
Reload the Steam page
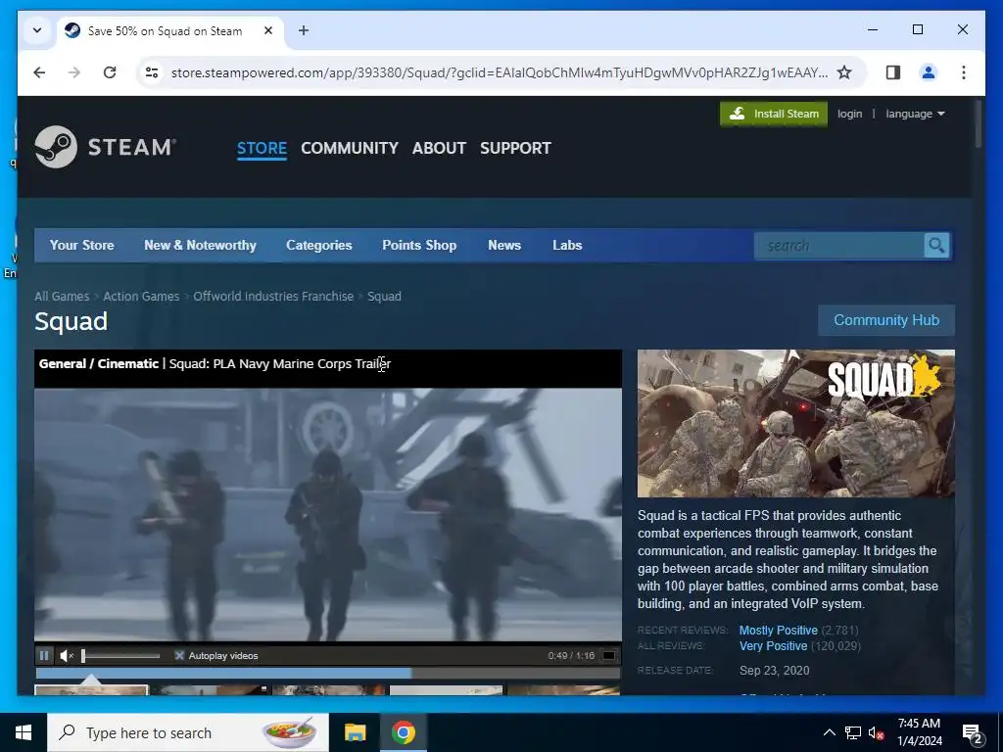pos(110,72)
